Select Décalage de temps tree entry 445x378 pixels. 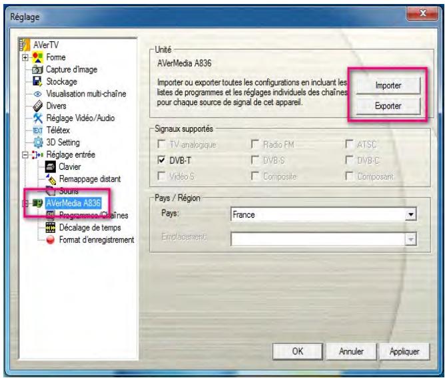pyautogui.click(x=90, y=228)
